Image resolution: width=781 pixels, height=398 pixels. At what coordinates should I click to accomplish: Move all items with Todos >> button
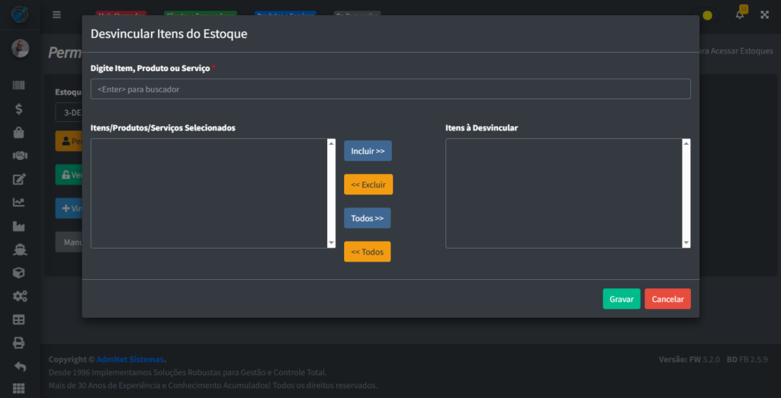click(x=367, y=218)
